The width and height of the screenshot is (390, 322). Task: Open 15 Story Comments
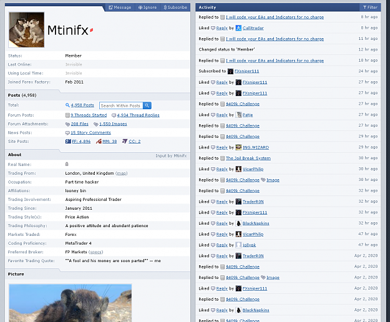point(90,132)
